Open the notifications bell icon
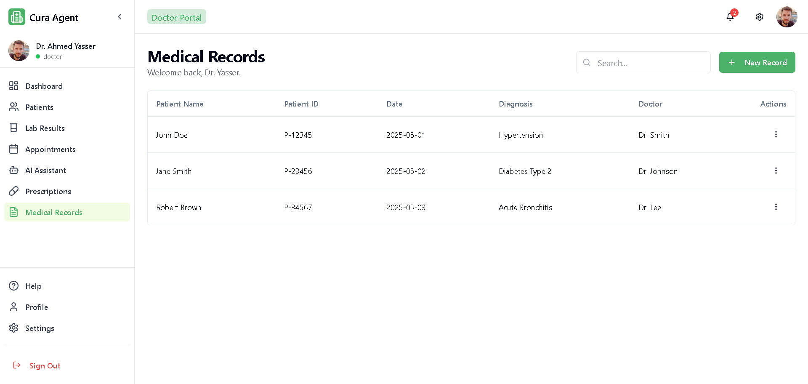The width and height of the screenshot is (808, 384). (730, 17)
